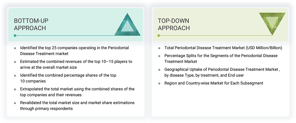The image size is (296, 123).
Task: Click the teal dot under Bottom-Up Approach
Action: click(x=15, y=36)
